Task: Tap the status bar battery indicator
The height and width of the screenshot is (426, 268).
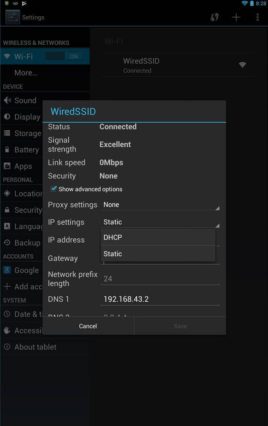Action: (x=252, y=3)
